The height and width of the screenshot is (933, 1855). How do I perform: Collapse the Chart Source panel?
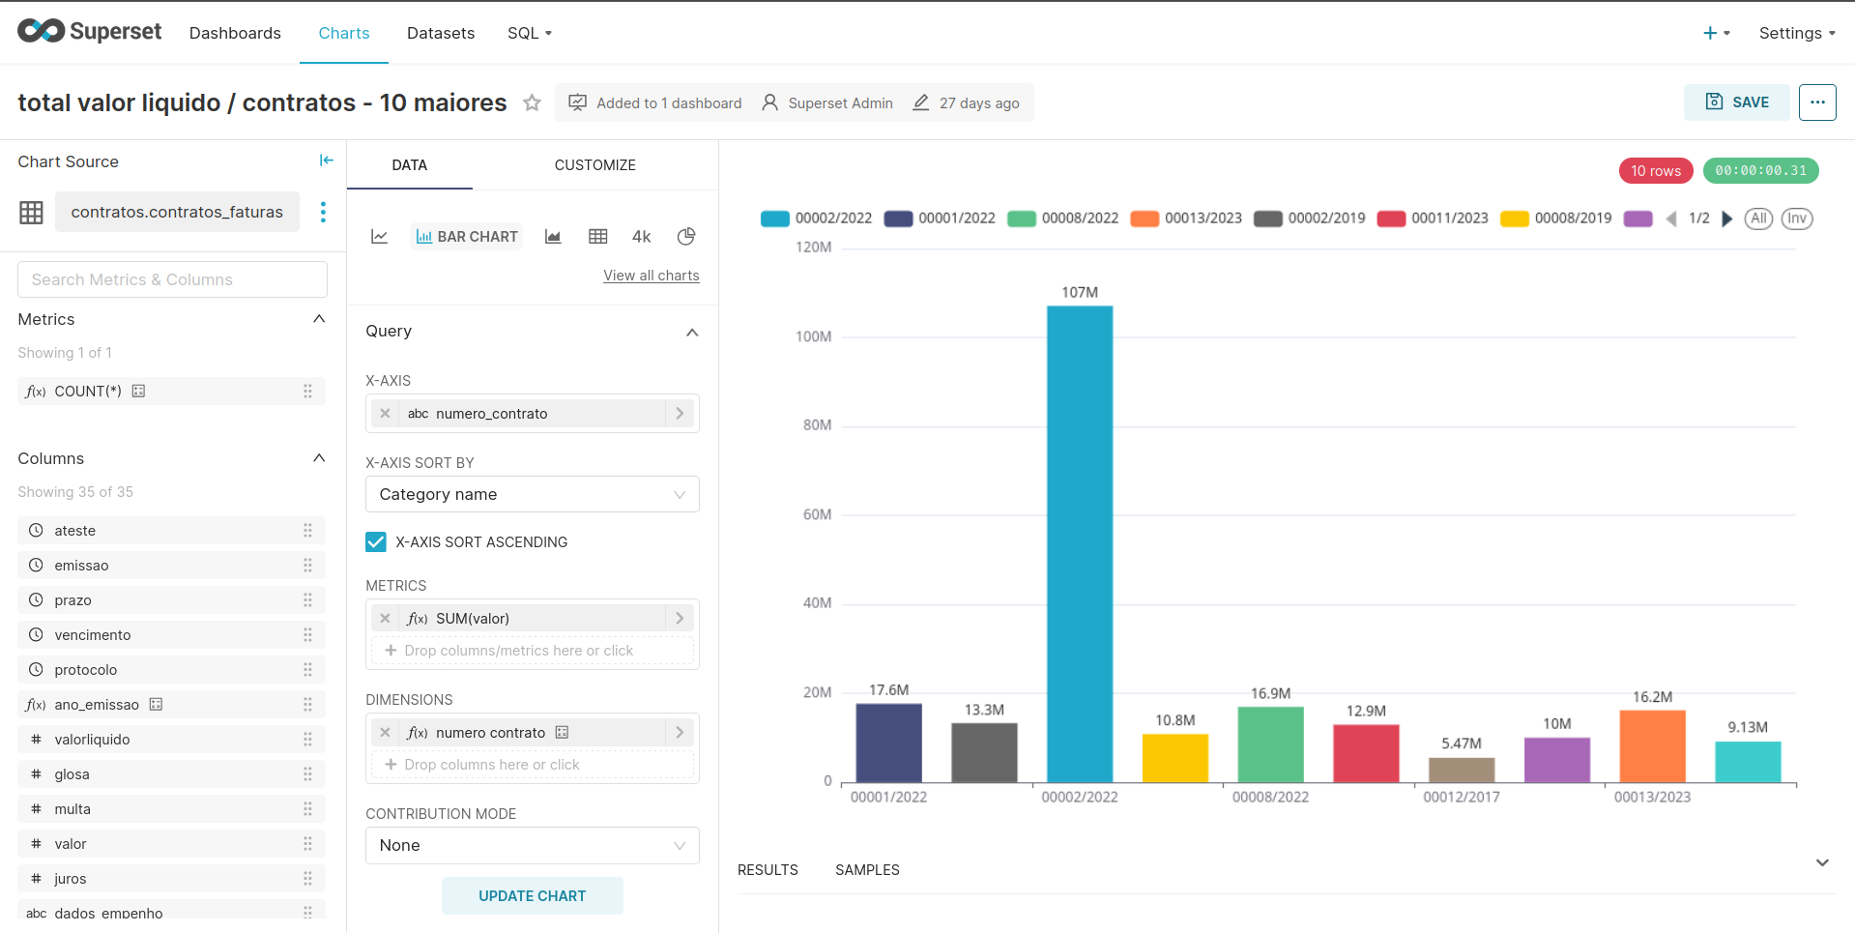click(326, 160)
